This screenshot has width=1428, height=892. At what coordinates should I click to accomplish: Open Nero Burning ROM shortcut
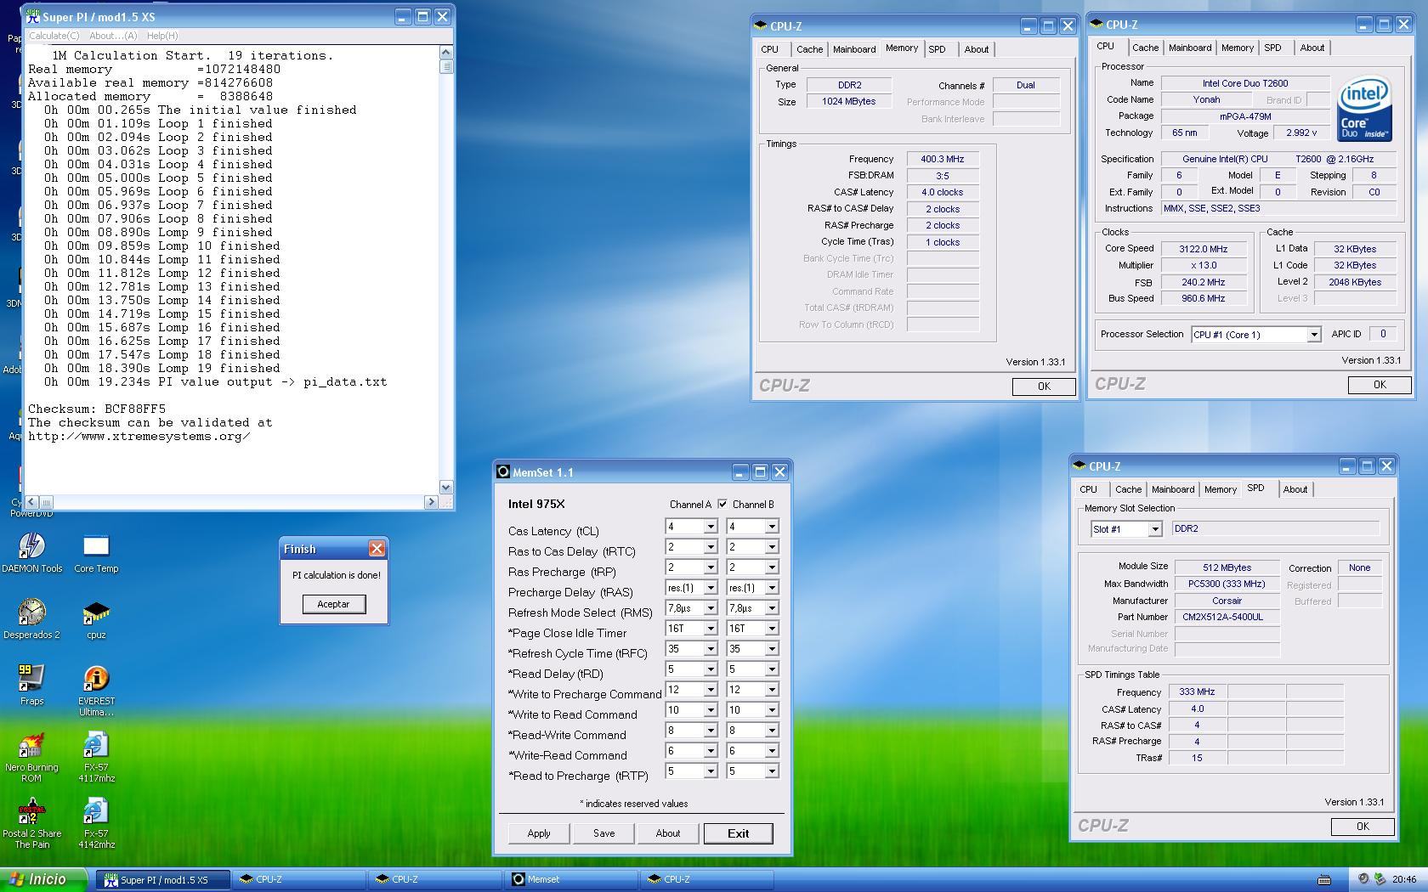coord(31,746)
